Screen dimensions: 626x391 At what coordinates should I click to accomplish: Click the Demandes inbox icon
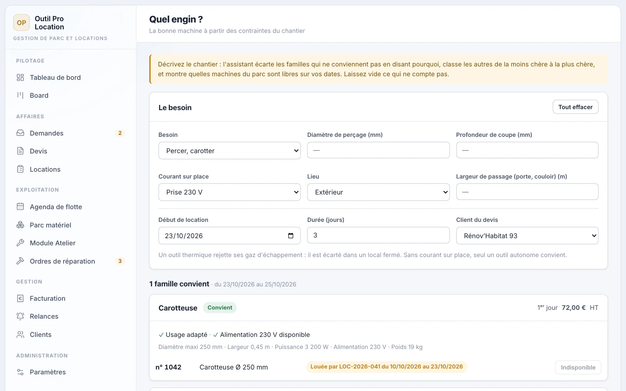pyautogui.click(x=20, y=133)
